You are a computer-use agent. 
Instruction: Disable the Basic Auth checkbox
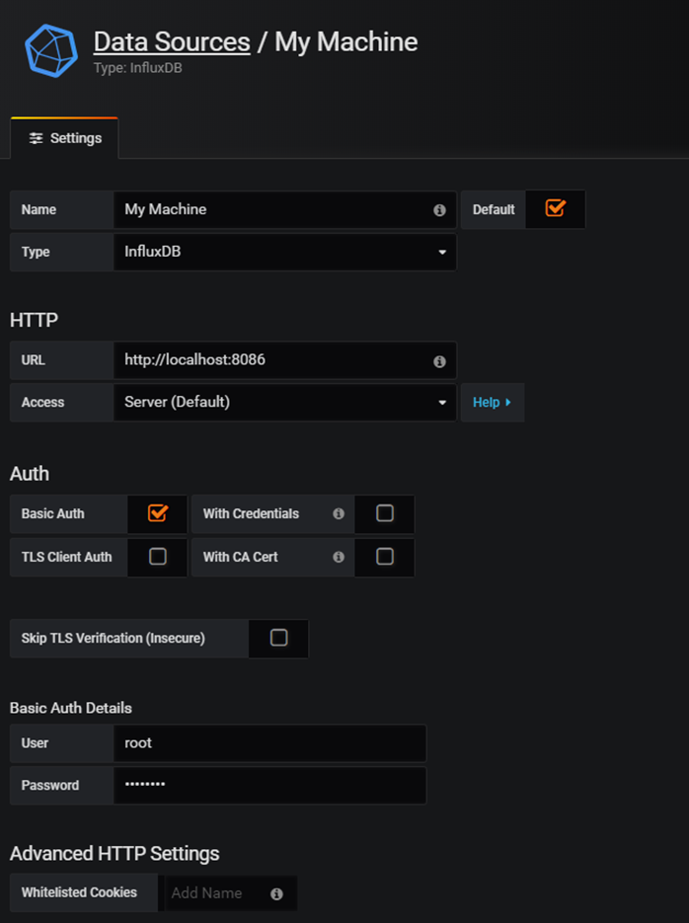coord(158,512)
